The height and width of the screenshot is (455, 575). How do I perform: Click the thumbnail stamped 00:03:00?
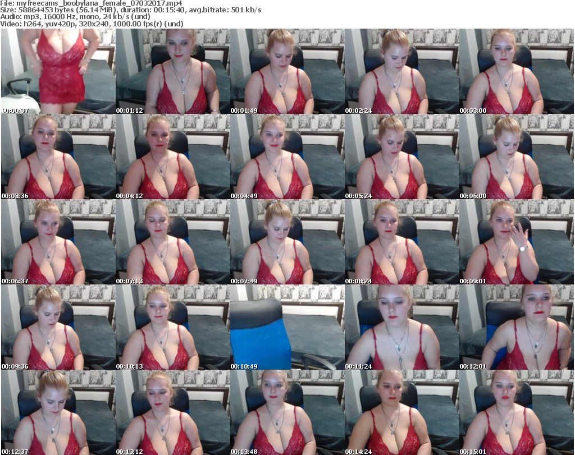[x=517, y=71]
